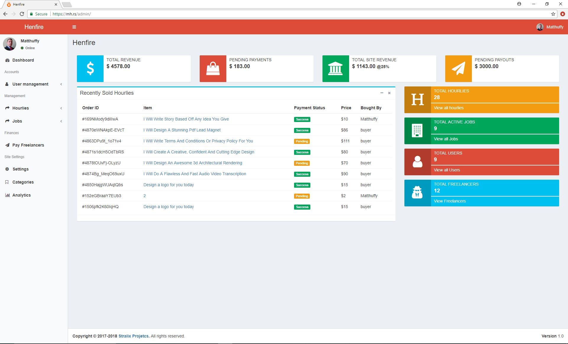Open 'I Will Do A Flawless And Fast Audio' item

click(x=195, y=174)
